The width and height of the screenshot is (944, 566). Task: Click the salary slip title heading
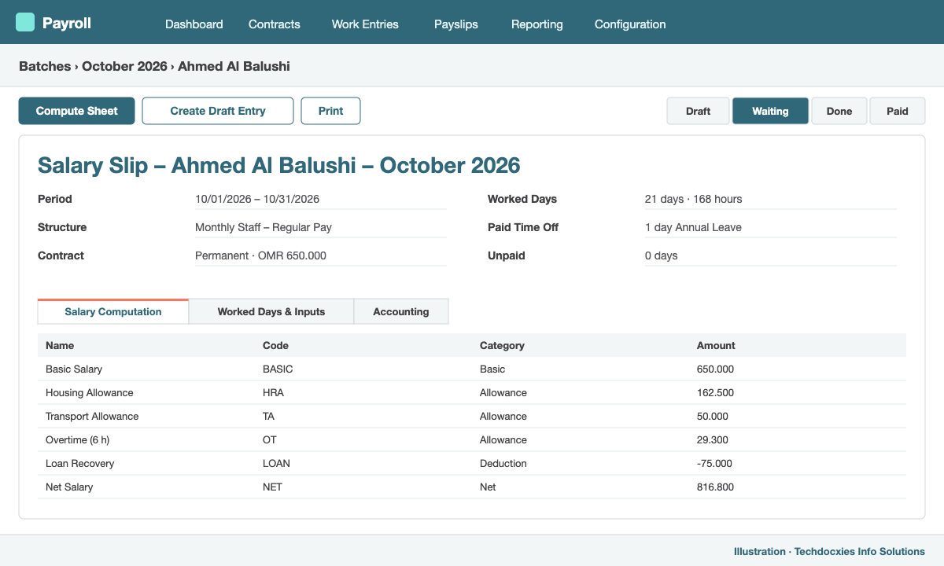click(279, 165)
